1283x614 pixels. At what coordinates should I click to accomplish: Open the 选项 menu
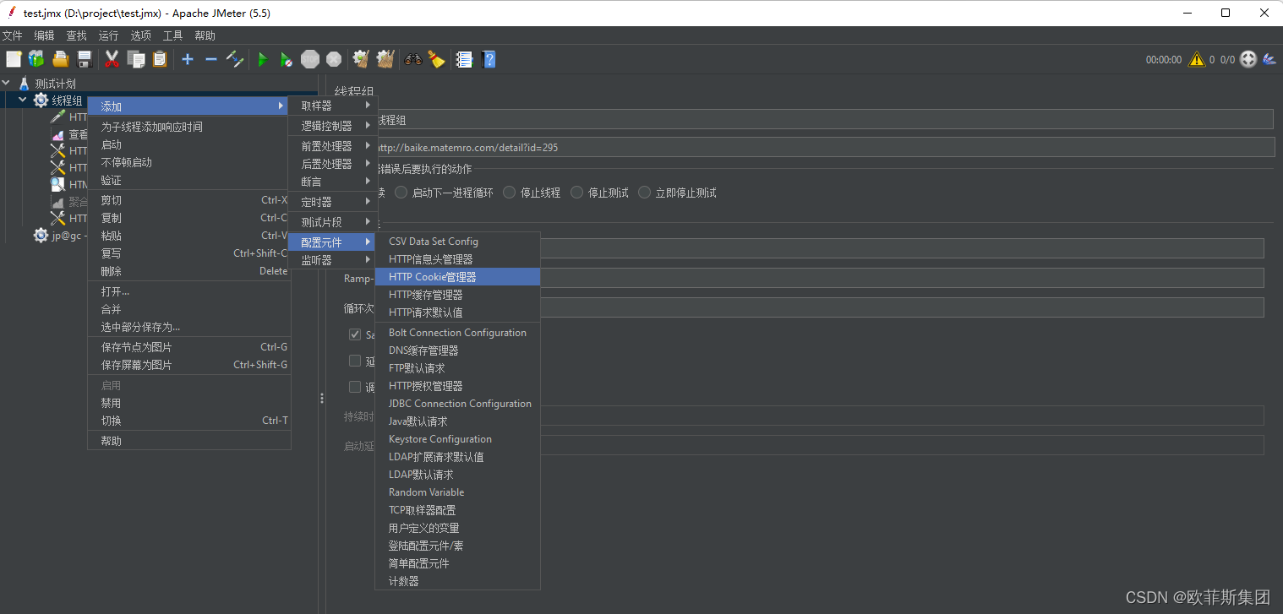140,35
